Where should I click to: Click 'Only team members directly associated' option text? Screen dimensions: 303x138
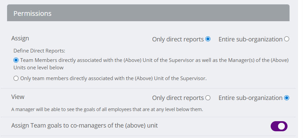[x=113, y=78]
